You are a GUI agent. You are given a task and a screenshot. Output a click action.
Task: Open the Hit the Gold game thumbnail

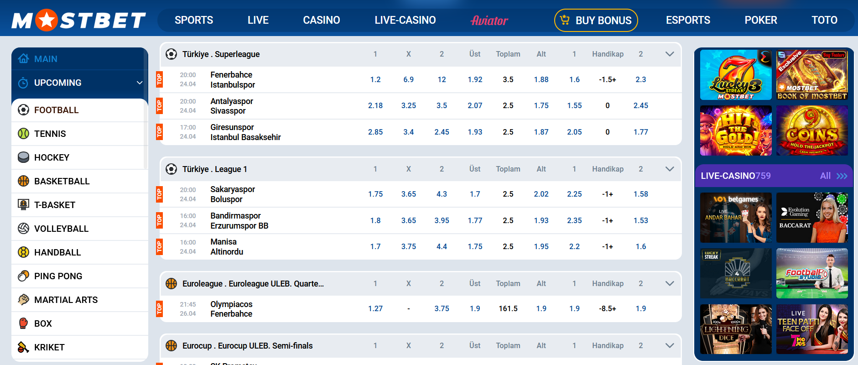point(736,131)
